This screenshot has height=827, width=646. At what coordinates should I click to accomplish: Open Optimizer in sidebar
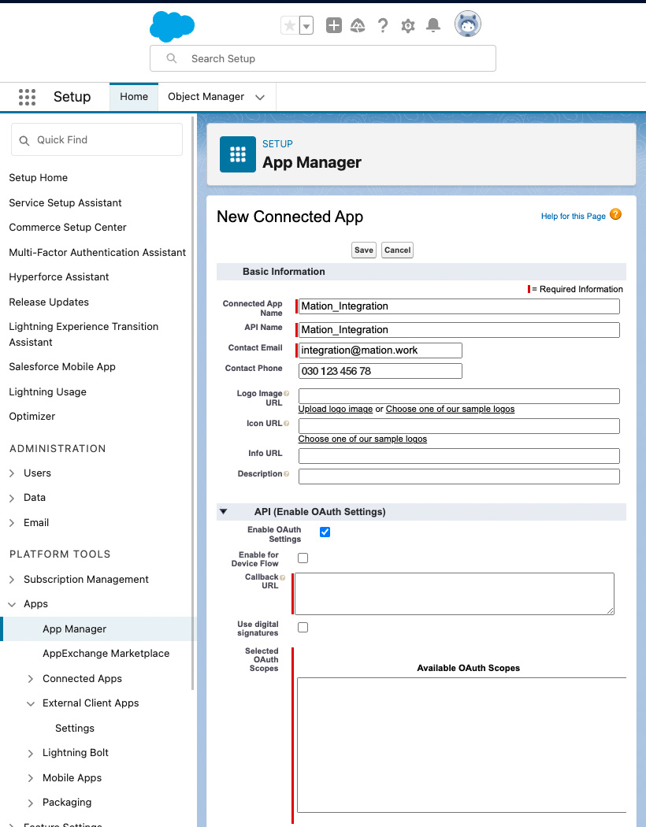[x=32, y=416]
